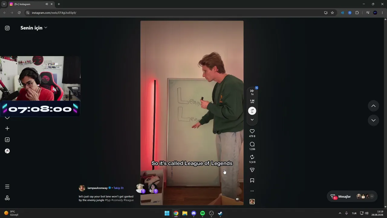387x218 pixels.
Task: Open Spotify from the taskbar
Action: click(x=203, y=213)
